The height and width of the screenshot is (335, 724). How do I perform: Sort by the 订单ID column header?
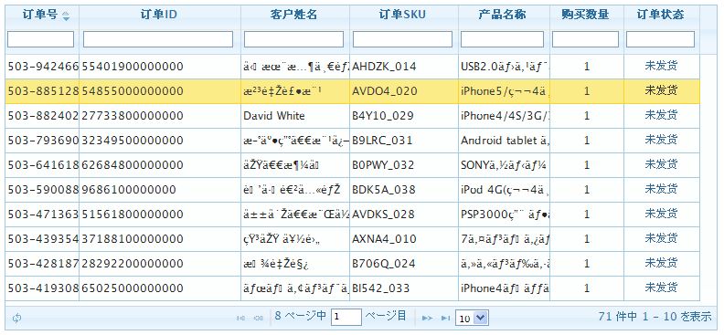point(159,15)
